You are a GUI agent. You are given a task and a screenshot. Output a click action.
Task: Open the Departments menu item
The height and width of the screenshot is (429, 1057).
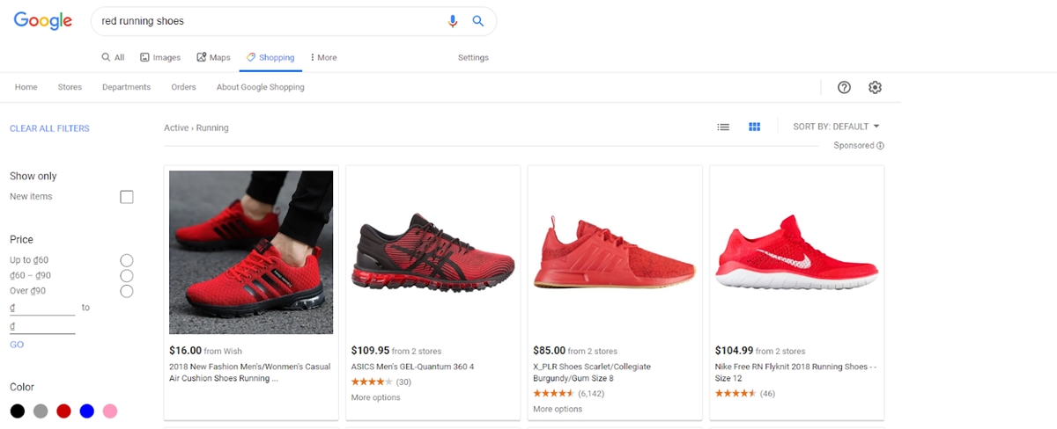point(126,87)
